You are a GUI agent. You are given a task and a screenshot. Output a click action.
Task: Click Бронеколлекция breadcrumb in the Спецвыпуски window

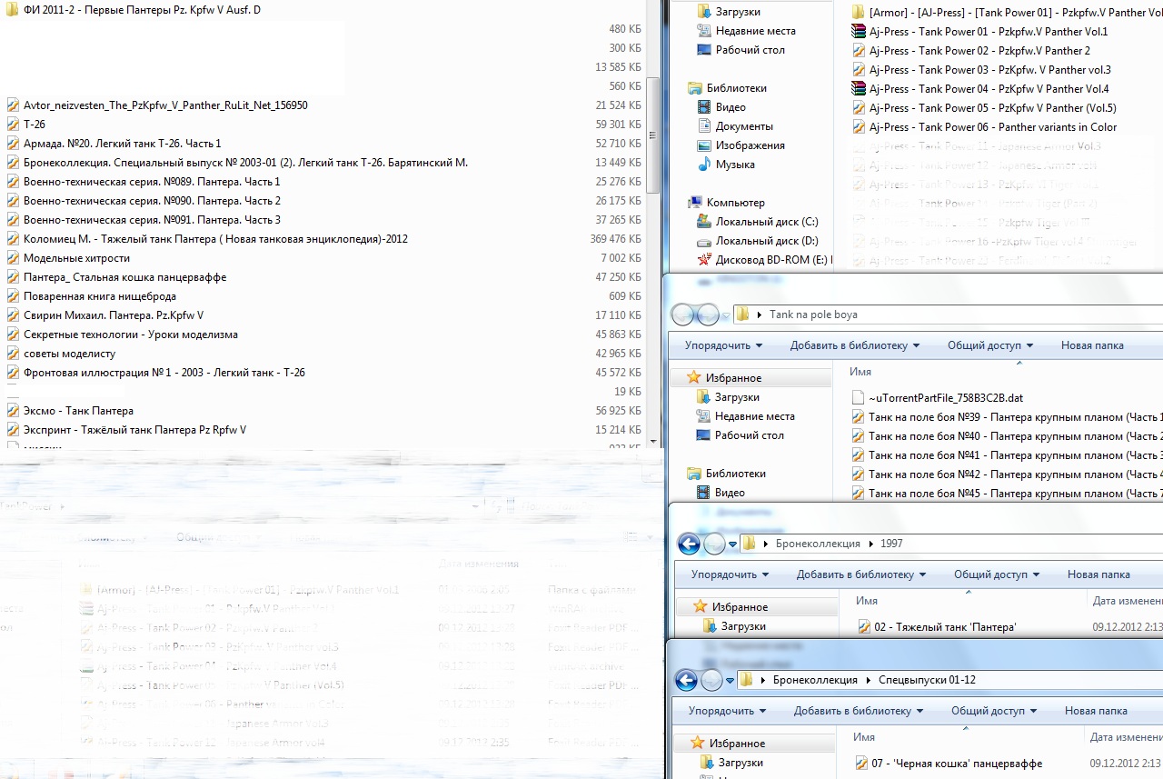815,680
